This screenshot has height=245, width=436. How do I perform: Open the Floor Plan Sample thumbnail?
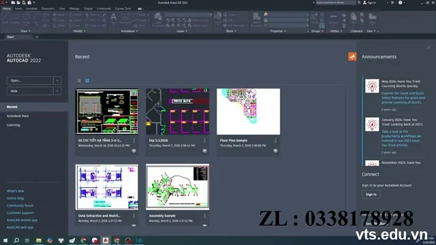pos(248,112)
